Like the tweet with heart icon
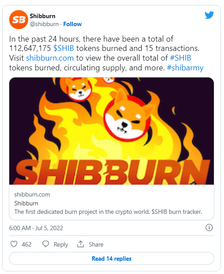Viewport: 224px width, 274px height. [14, 244]
